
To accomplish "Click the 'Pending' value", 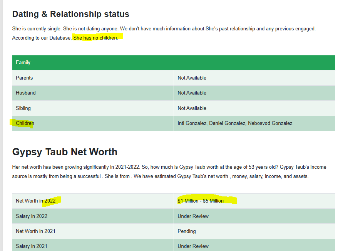I will click(187, 231).
